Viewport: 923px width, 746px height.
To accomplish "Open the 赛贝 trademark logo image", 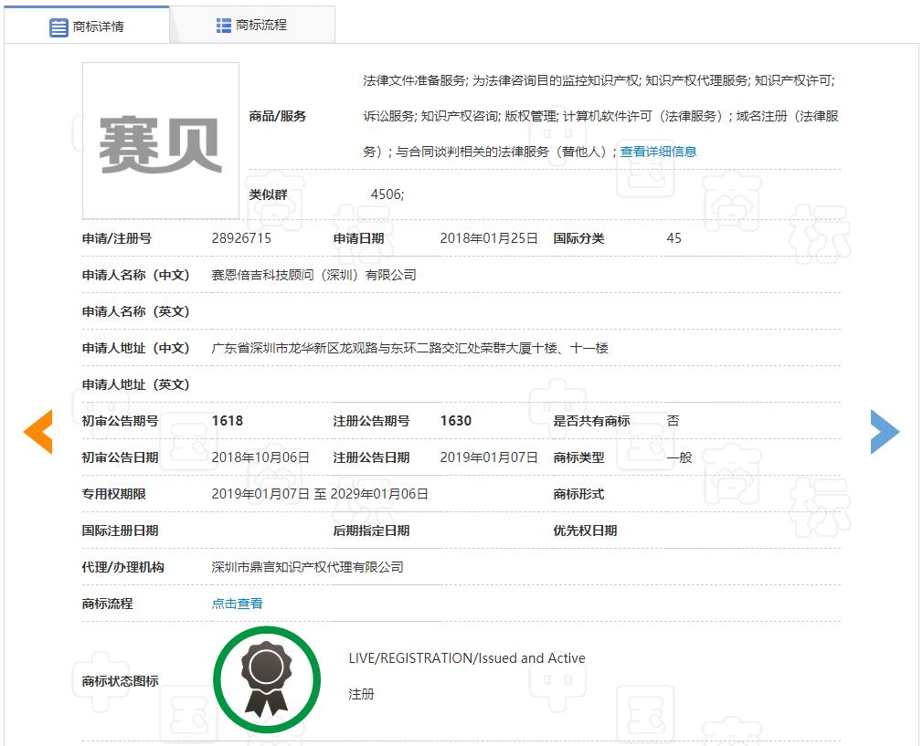I will (x=161, y=141).
